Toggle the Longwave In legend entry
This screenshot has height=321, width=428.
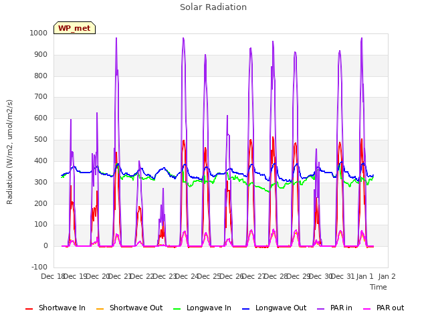tap(202, 308)
